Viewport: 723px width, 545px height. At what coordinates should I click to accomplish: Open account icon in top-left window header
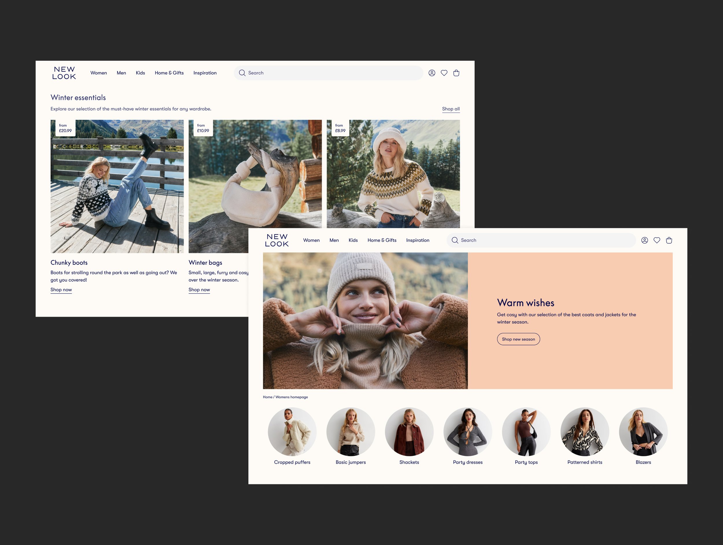[432, 73]
